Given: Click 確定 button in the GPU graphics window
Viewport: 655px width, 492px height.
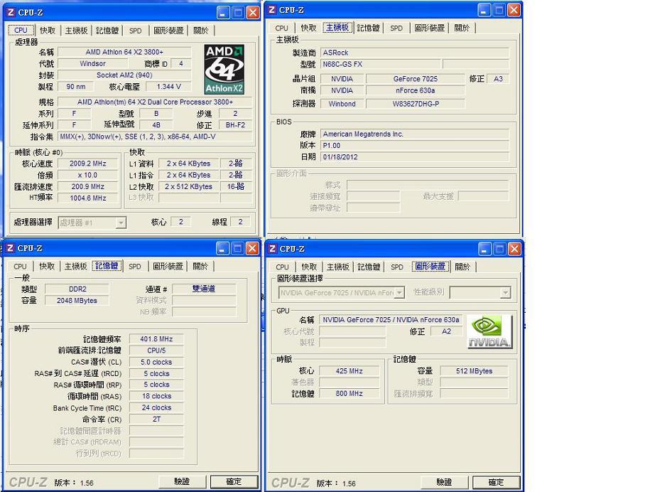Looking at the screenshot, I should coord(497,482).
